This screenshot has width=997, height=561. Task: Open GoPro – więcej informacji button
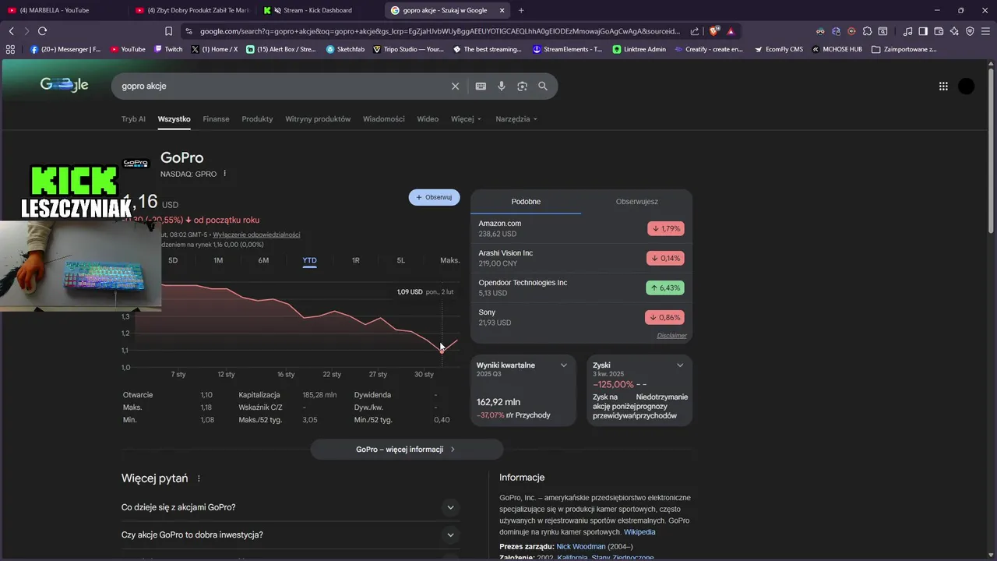pos(407,450)
